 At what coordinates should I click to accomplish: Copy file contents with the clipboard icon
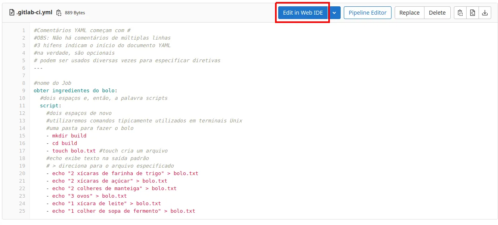pyautogui.click(x=460, y=13)
